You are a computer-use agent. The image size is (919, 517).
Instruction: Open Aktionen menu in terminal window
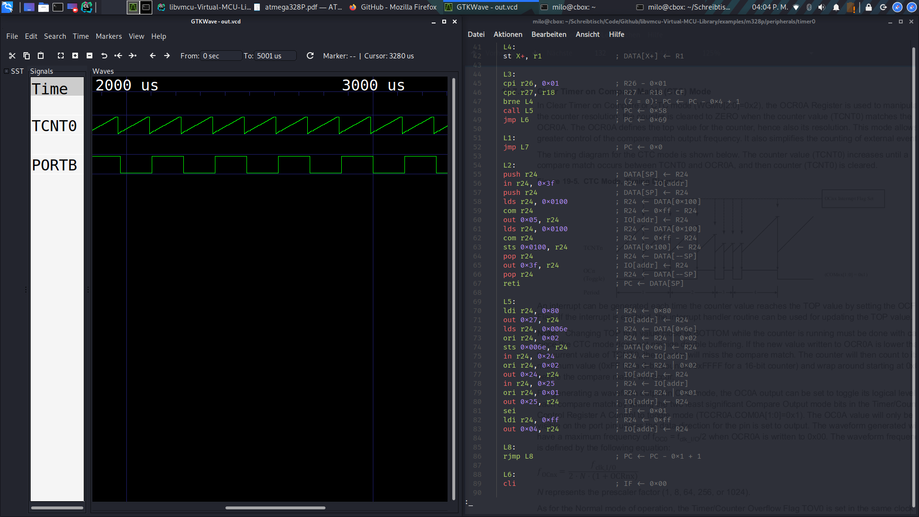tap(508, 34)
